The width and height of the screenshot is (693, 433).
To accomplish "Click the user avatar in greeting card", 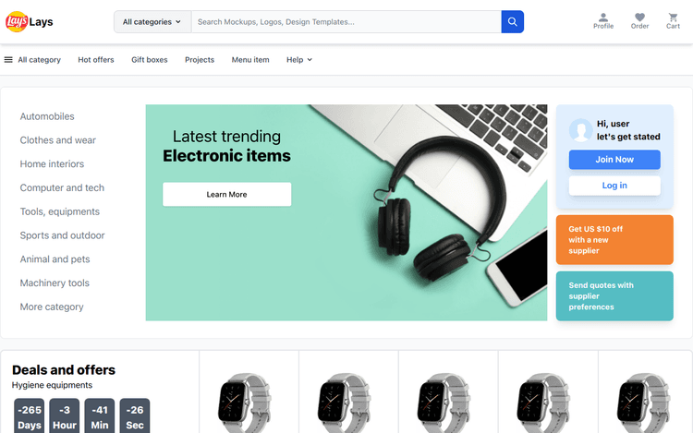I will point(580,130).
